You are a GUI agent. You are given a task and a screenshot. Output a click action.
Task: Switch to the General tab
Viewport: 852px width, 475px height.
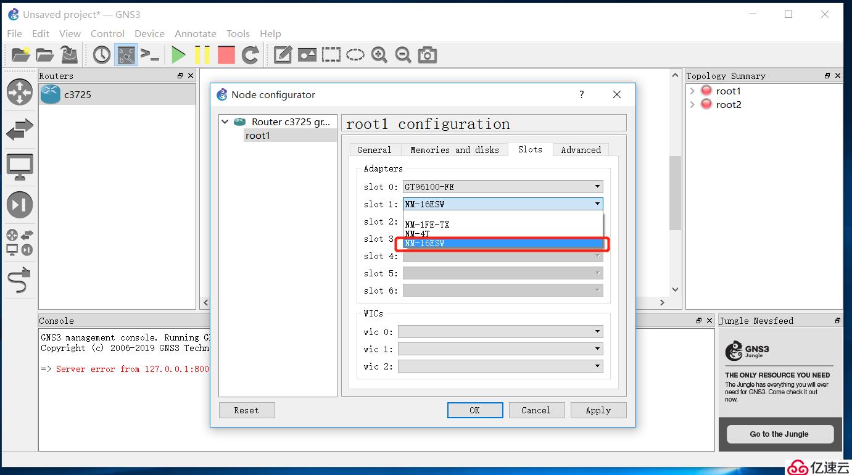(x=374, y=150)
